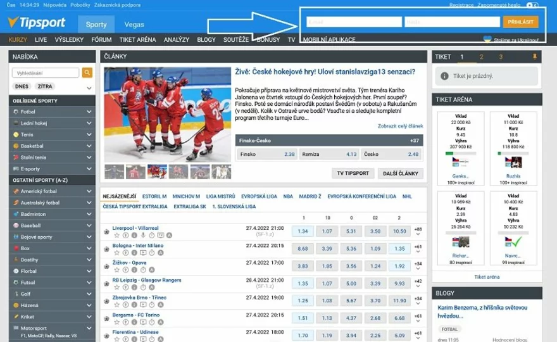Toggle favorite star for Bergamo - FC Torino
Image resolution: width=557 pixels, height=342 pixels.
click(x=116, y=322)
